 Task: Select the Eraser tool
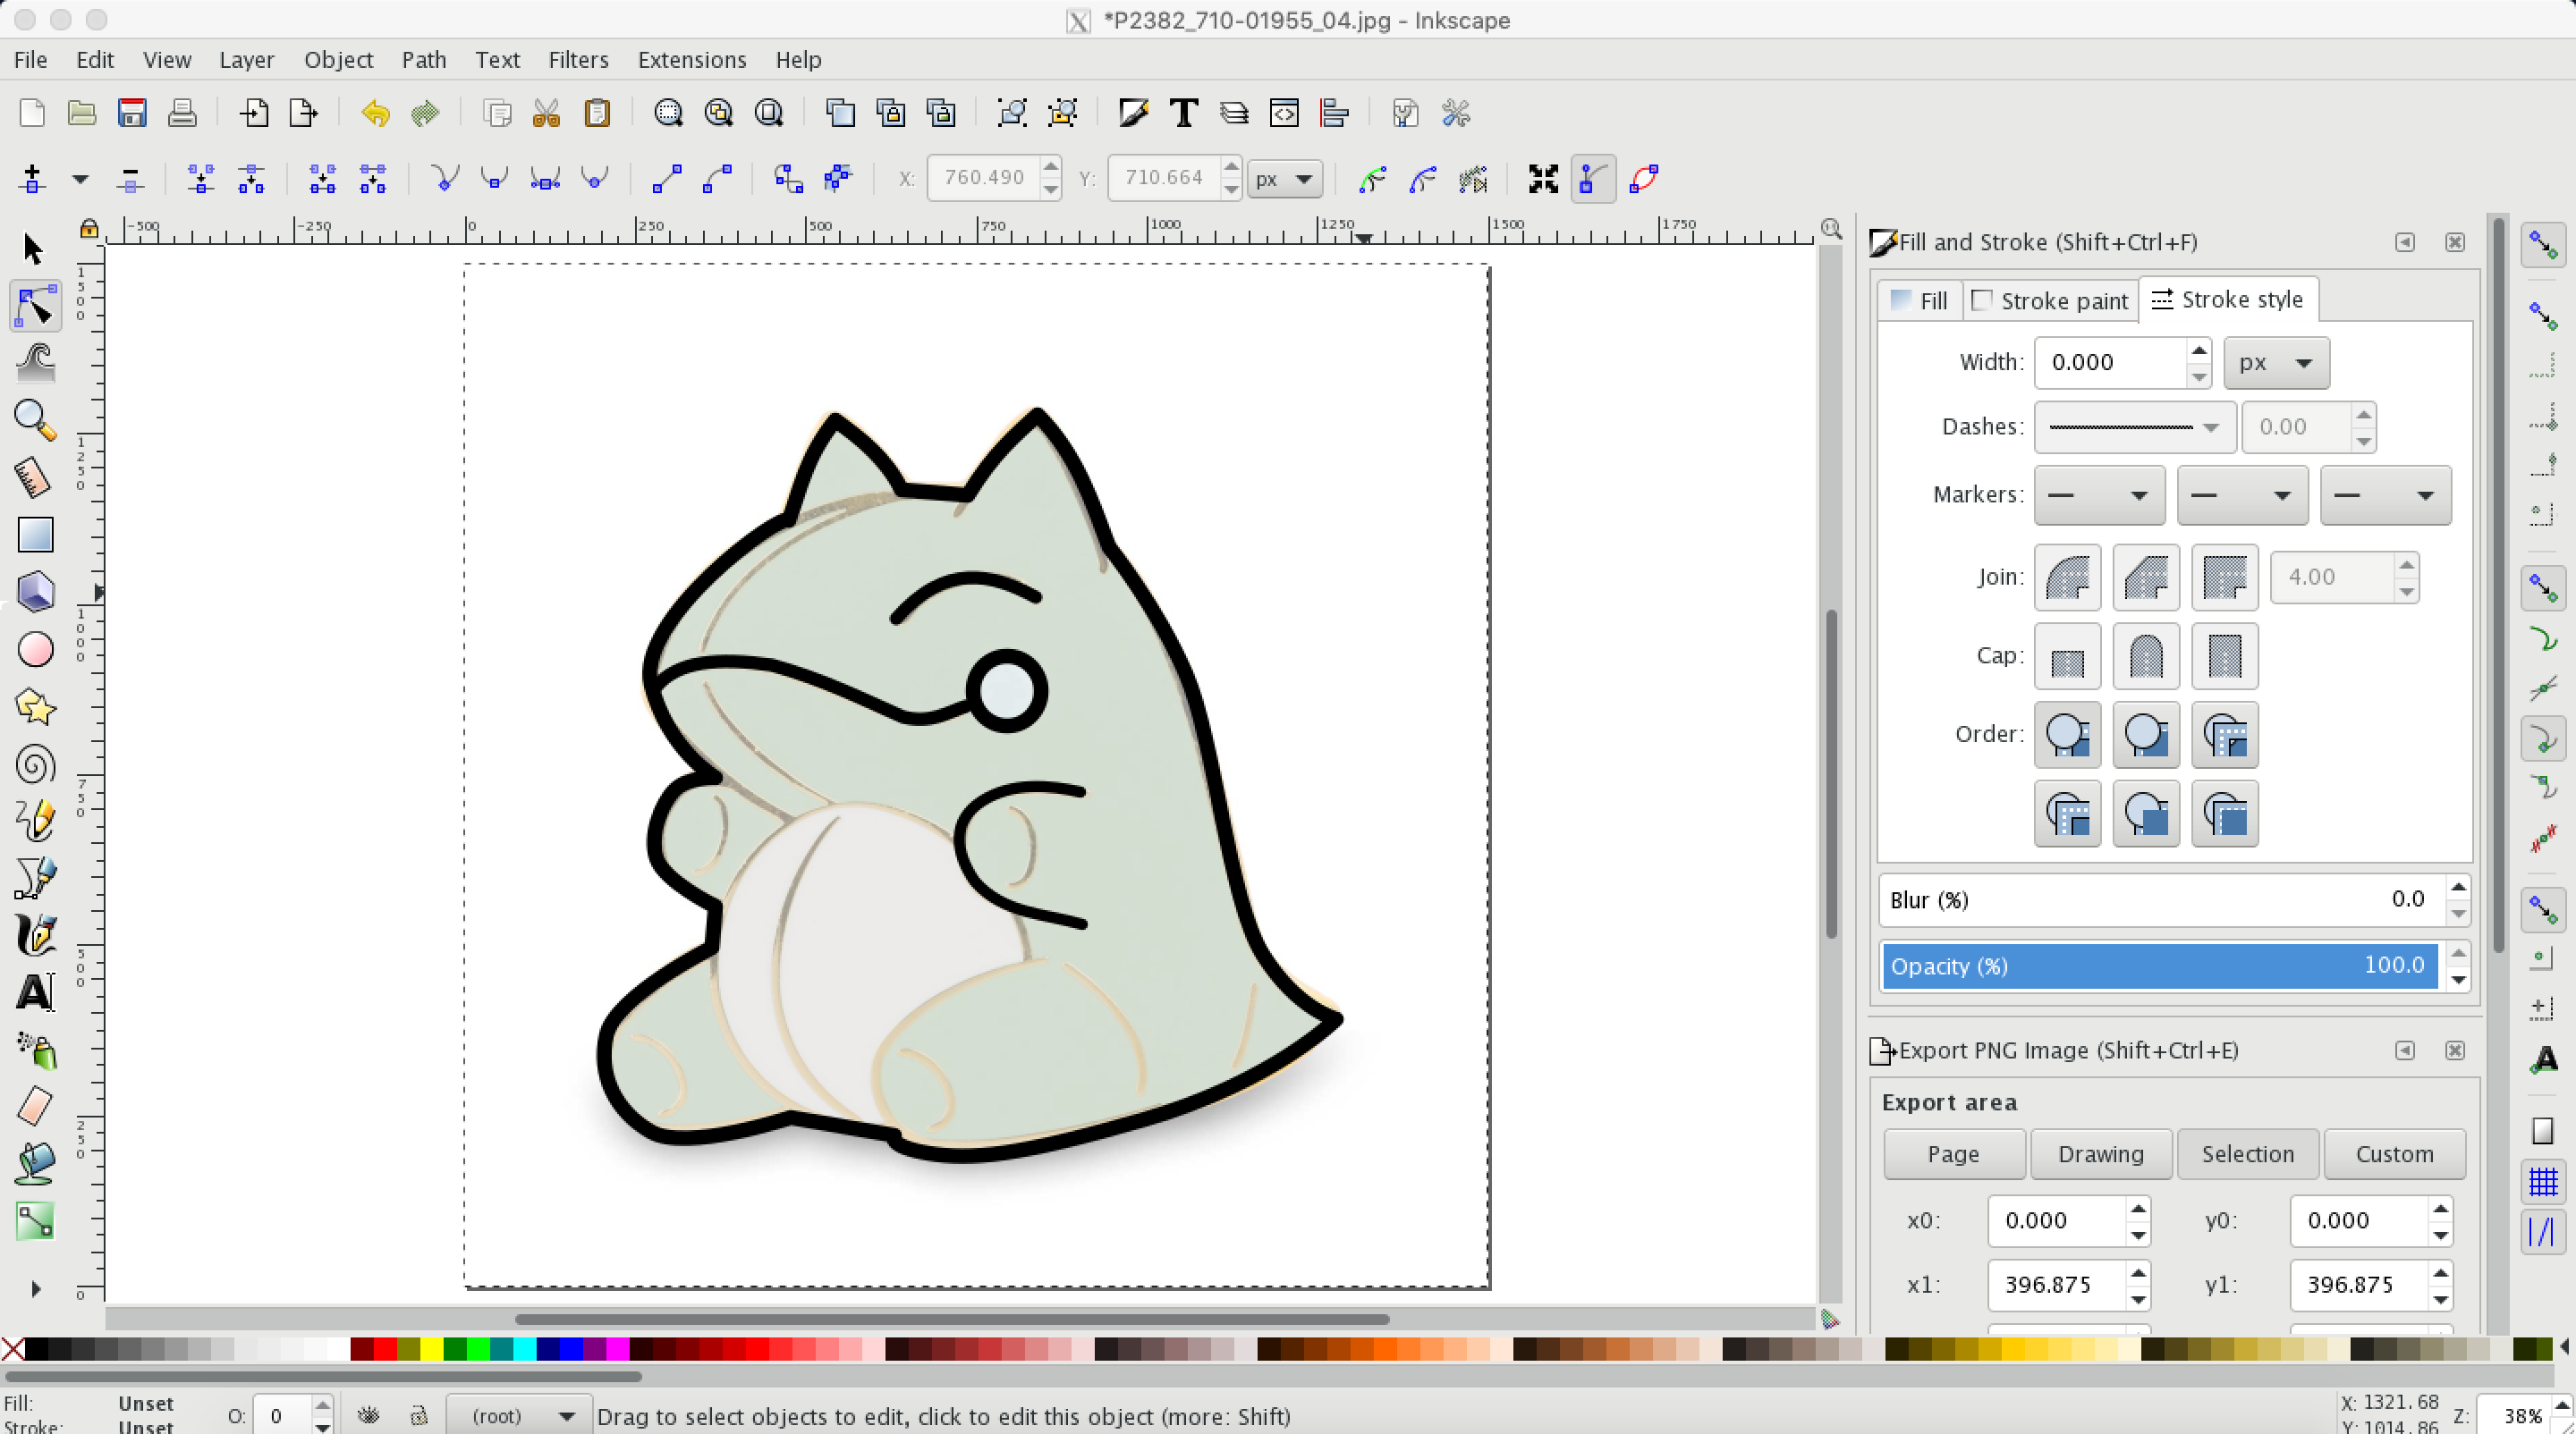pyautogui.click(x=35, y=1106)
